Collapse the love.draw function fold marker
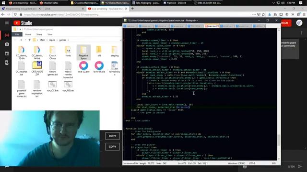This screenshot has height=172, width=307. pyautogui.click(x=124, y=129)
